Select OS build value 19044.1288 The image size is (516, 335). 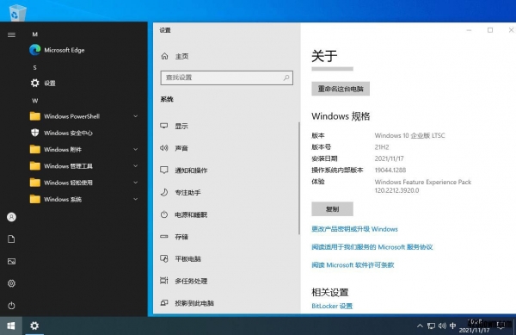pos(390,170)
